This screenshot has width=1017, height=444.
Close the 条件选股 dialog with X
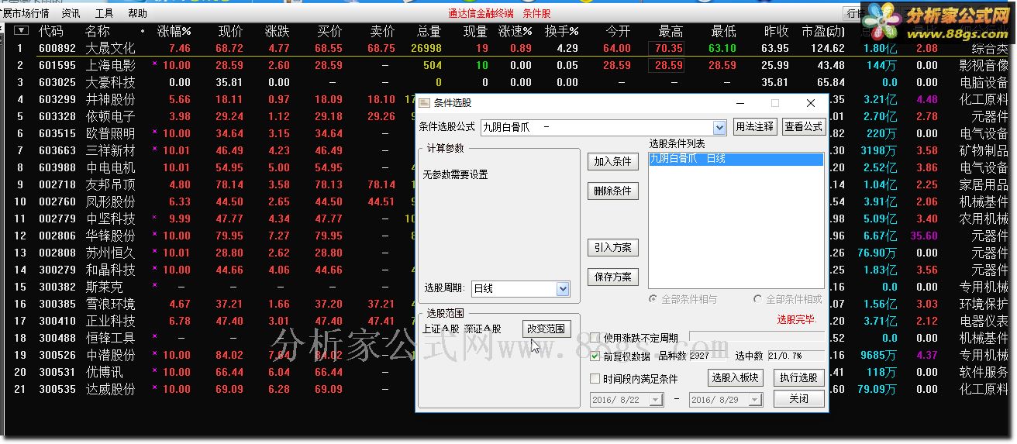pyautogui.click(x=811, y=103)
